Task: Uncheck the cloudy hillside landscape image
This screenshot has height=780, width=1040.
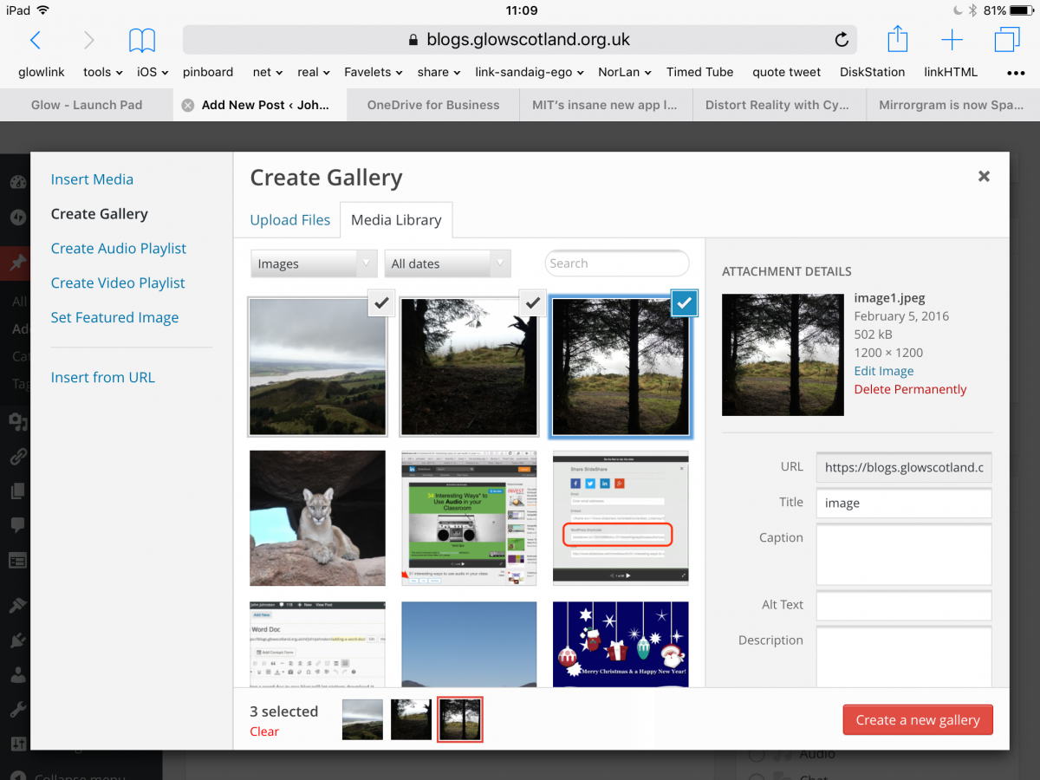Action: (x=381, y=302)
